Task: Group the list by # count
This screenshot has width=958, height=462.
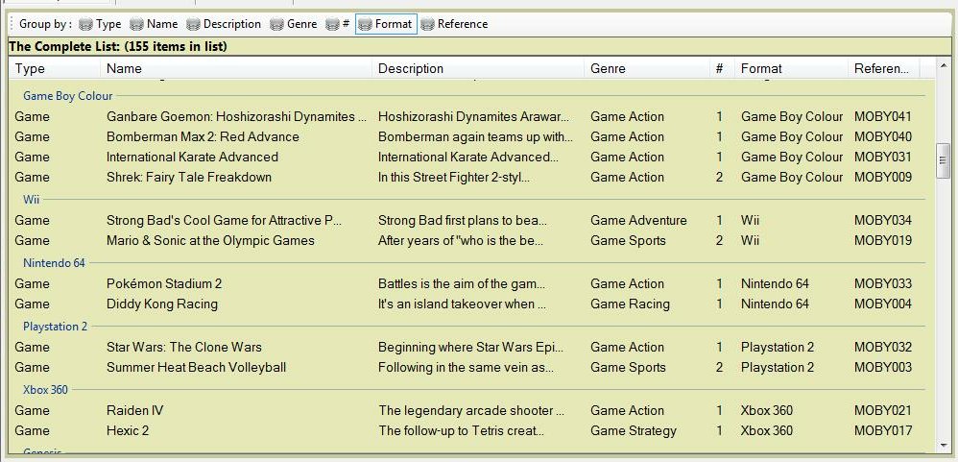Action: (x=337, y=24)
